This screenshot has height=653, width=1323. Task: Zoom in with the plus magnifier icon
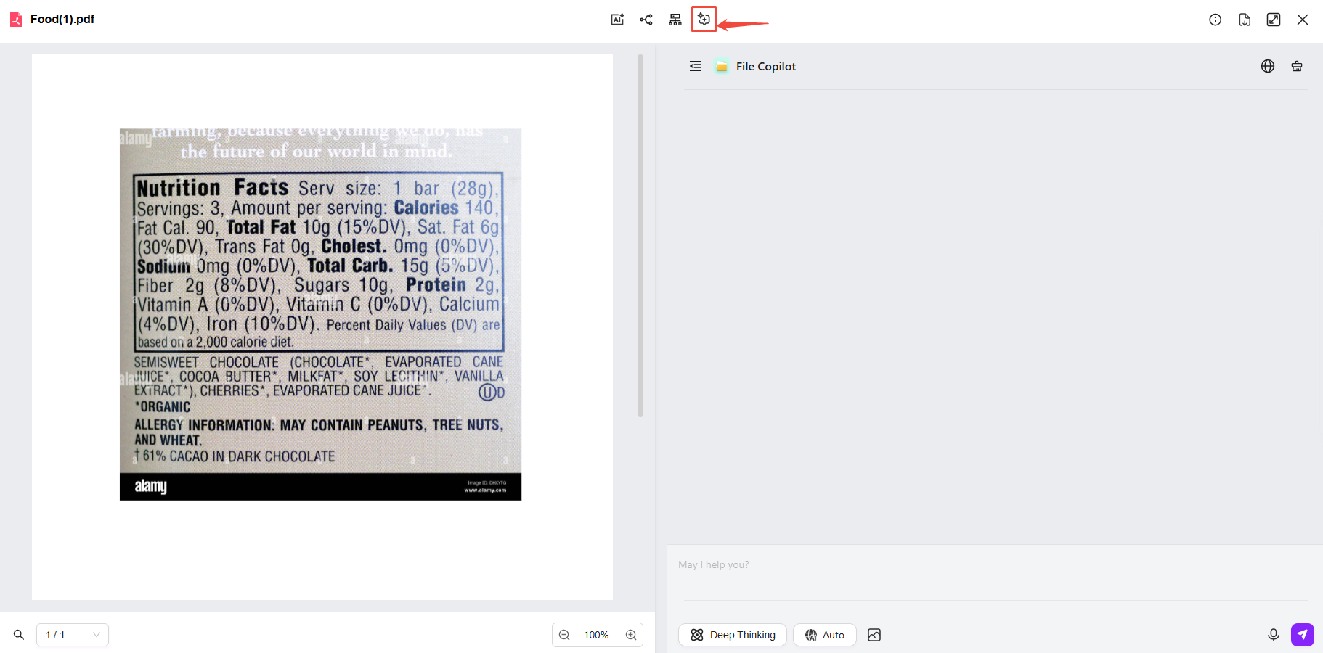tap(631, 635)
